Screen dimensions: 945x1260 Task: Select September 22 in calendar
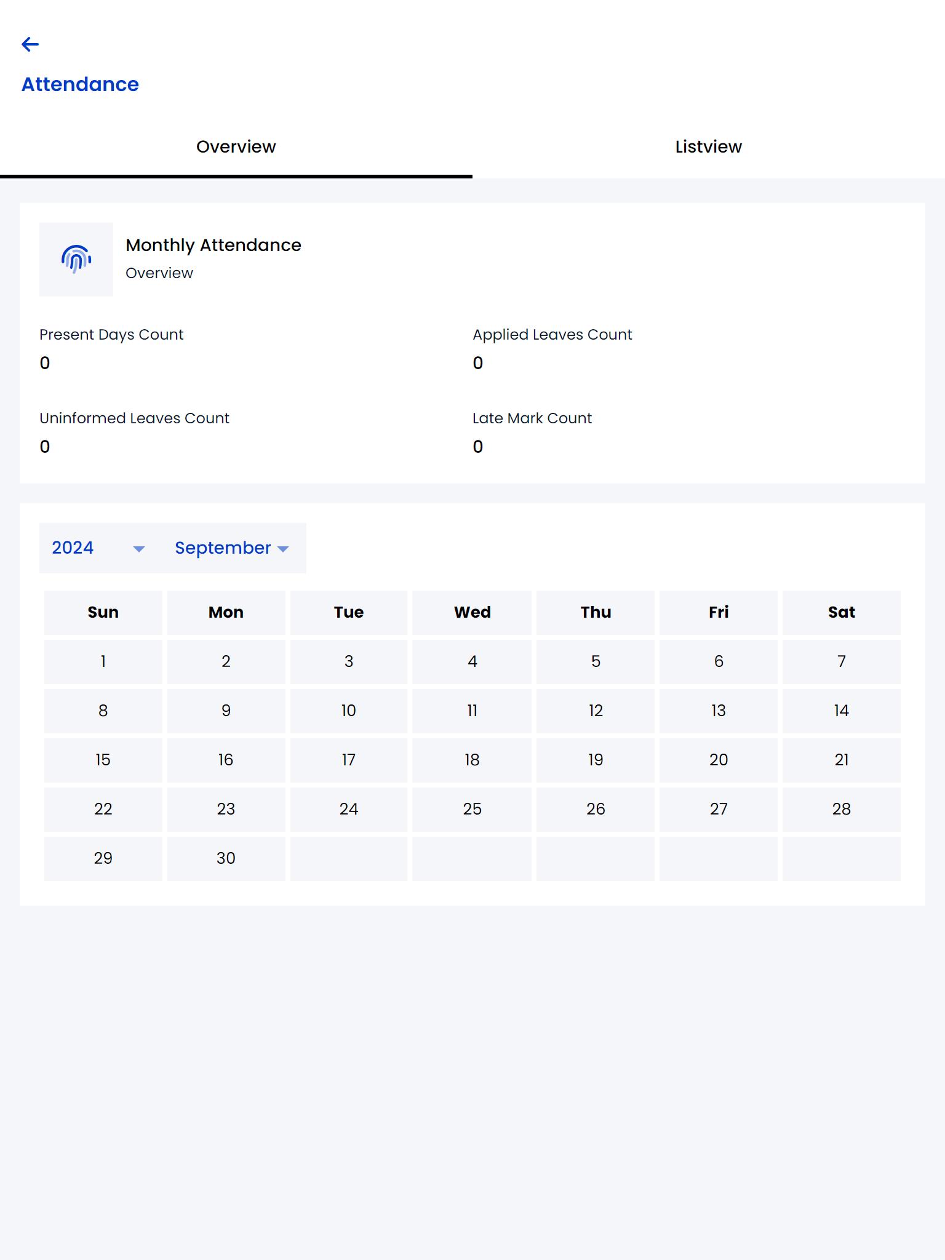tap(103, 810)
